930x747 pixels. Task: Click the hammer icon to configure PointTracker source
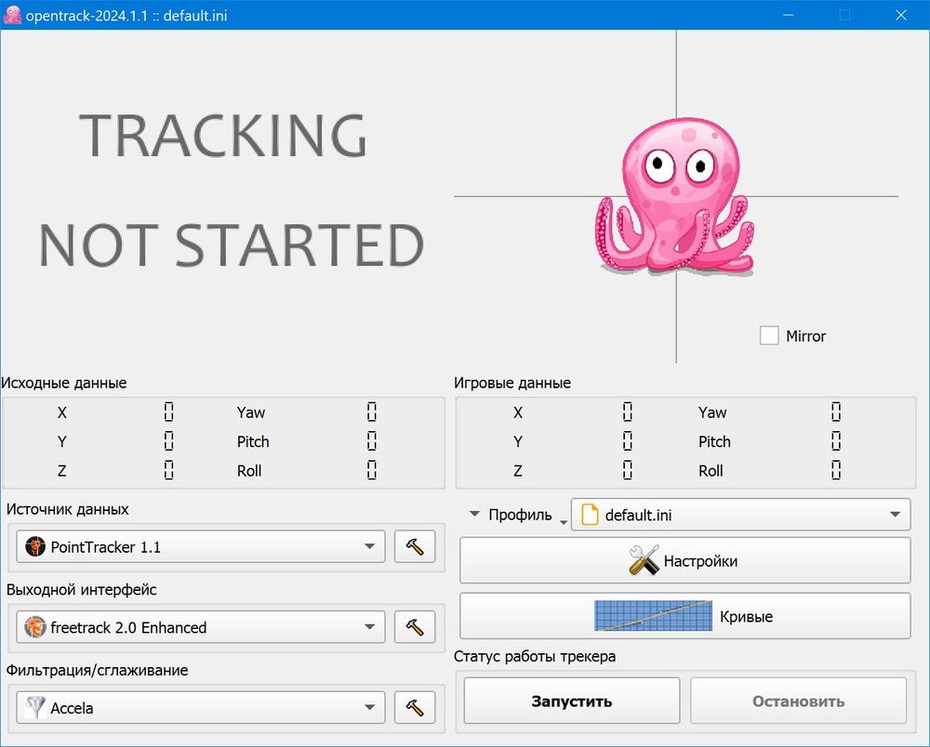tap(414, 546)
